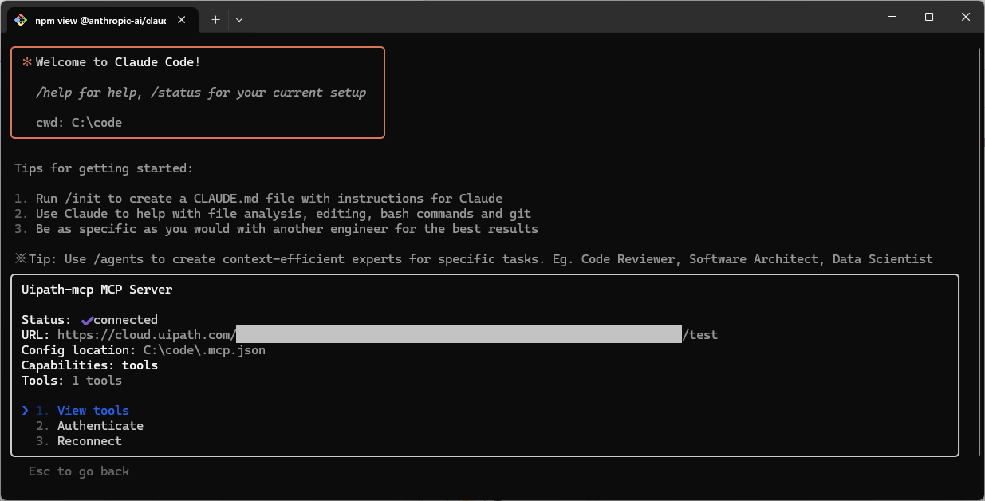Click the selection arrow beside View tools
The height and width of the screenshot is (501, 985).
pos(26,411)
